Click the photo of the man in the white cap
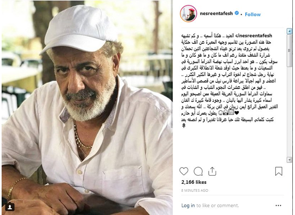The height and width of the screenshot is (215, 295). pyautogui.click(x=87, y=107)
